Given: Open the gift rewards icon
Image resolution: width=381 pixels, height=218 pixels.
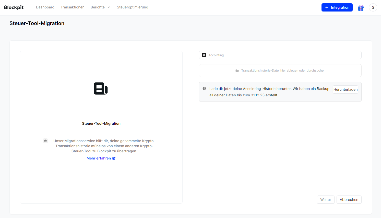Looking at the screenshot, I should (361, 8).
